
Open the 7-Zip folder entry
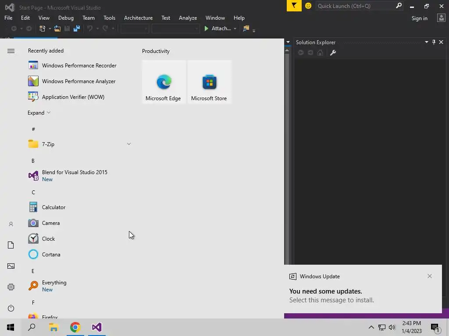pyautogui.click(x=79, y=144)
